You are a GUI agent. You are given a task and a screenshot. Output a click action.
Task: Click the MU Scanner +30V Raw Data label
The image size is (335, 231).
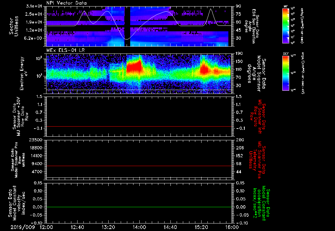pyautogui.click(x=20, y=116)
